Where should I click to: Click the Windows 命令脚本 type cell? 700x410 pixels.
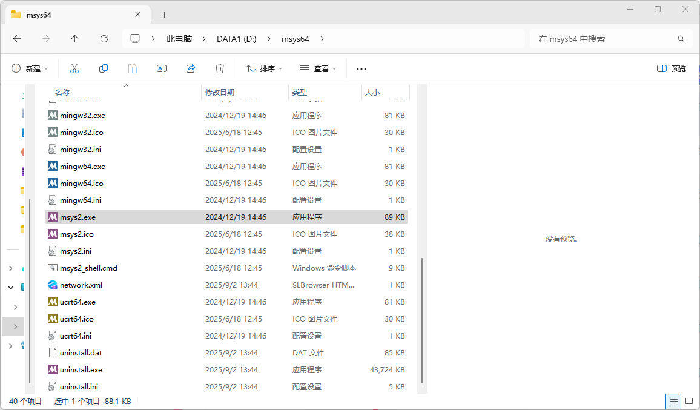coord(324,268)
